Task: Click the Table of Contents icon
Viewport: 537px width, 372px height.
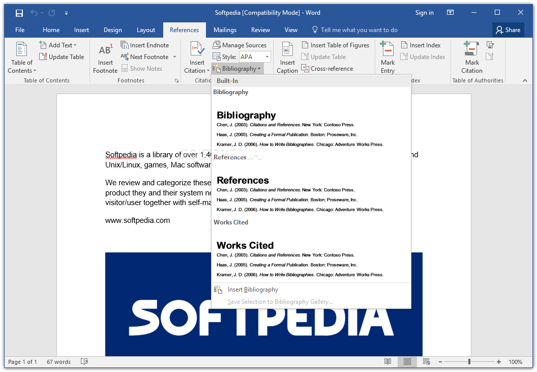Action: click(21, 49)
